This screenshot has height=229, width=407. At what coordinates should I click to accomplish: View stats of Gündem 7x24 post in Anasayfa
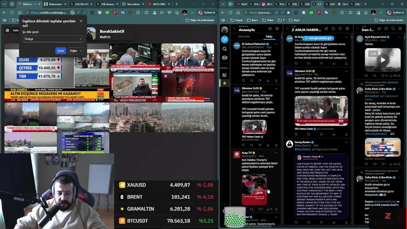[268, 145]
